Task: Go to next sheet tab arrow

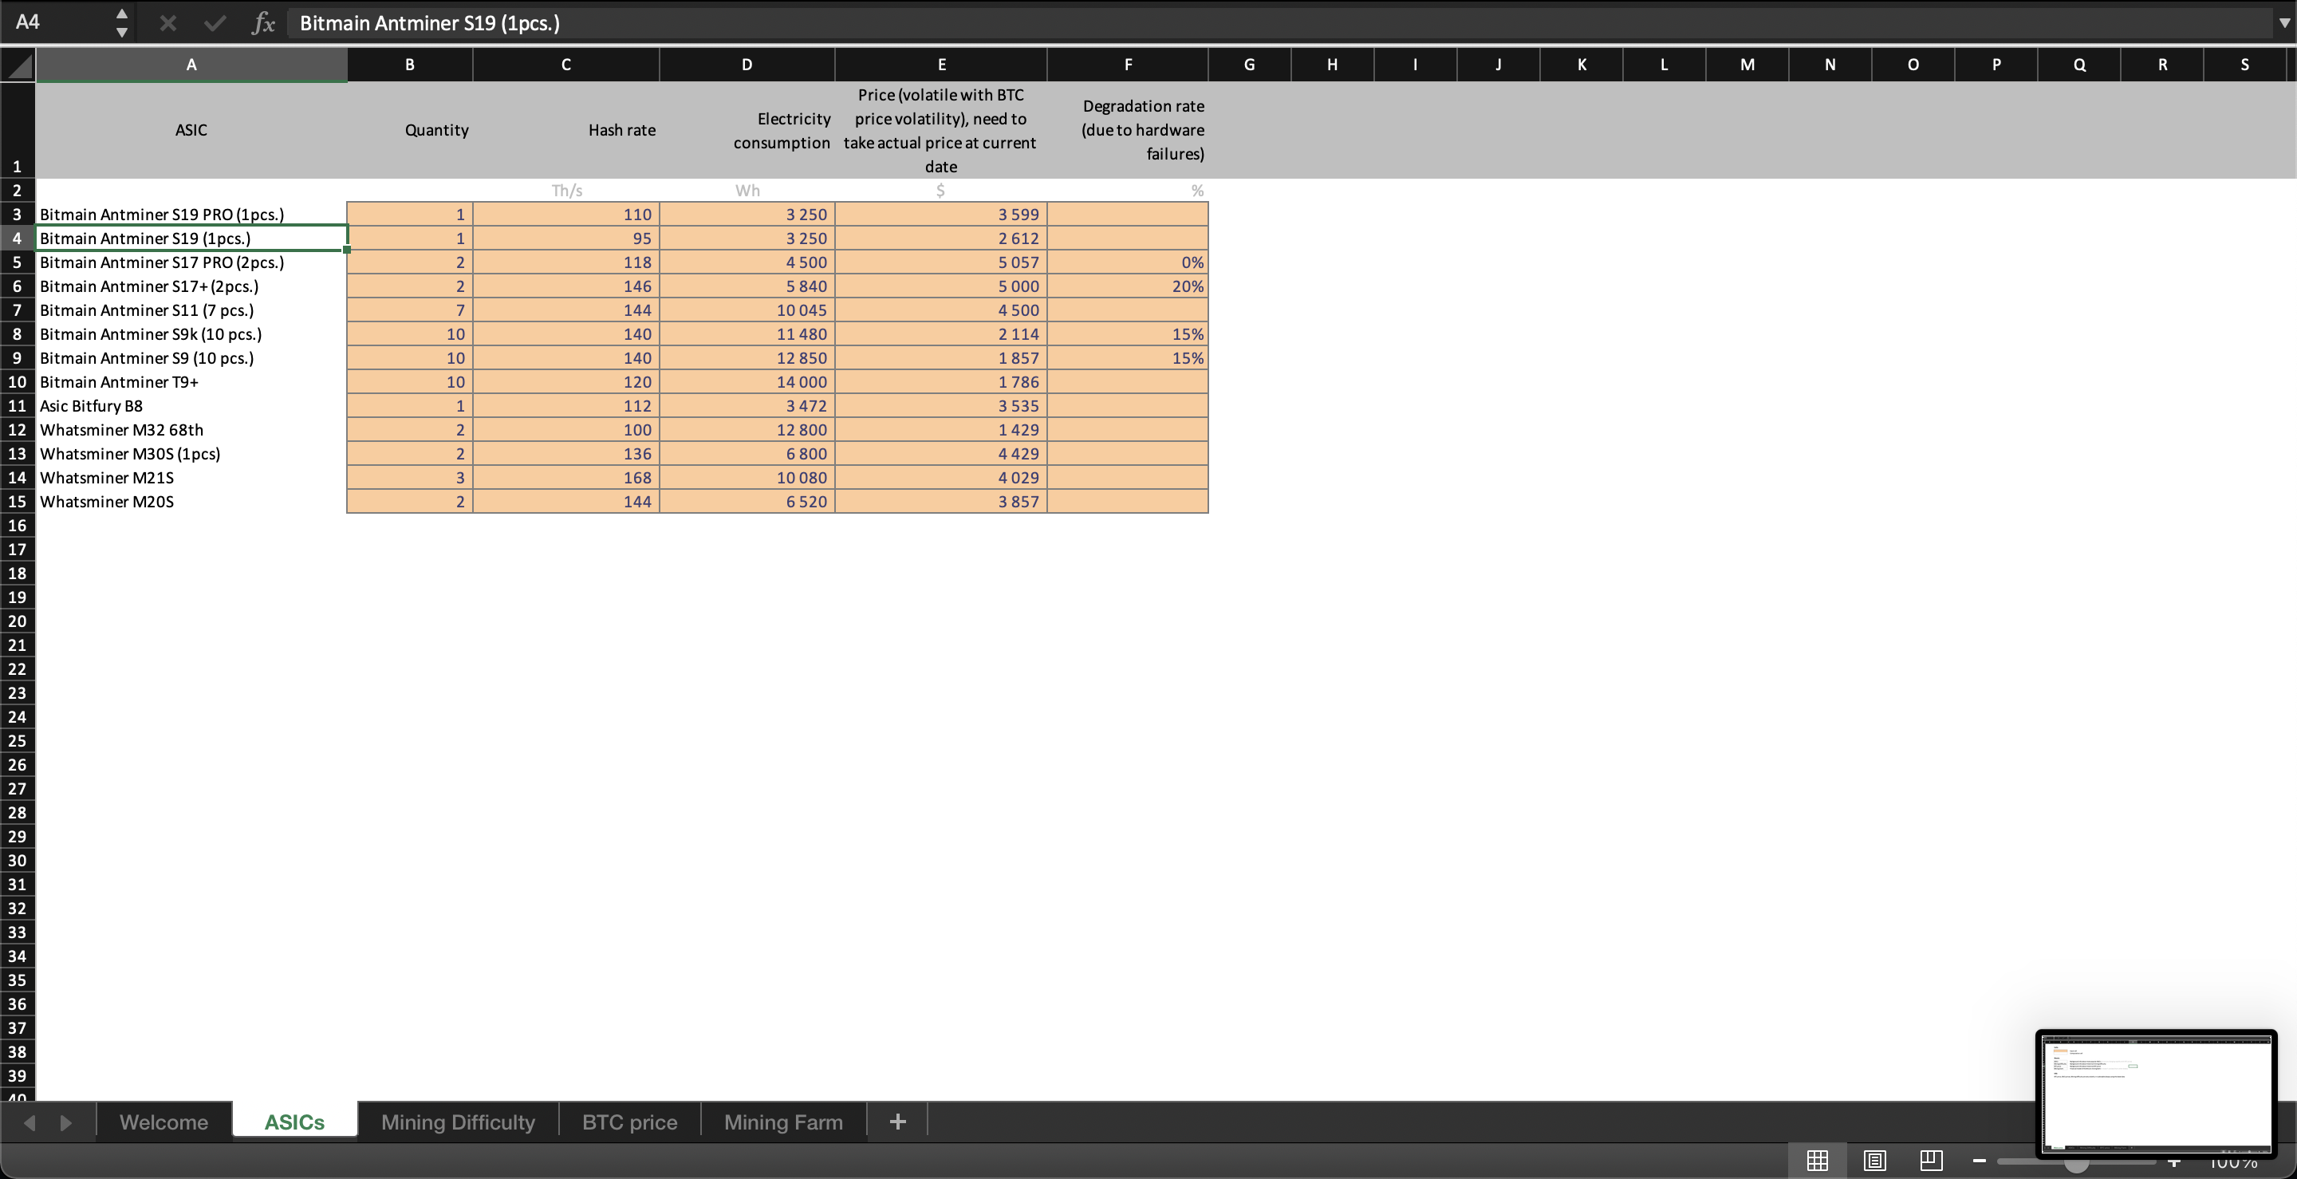Action: tap(65, 1122)
